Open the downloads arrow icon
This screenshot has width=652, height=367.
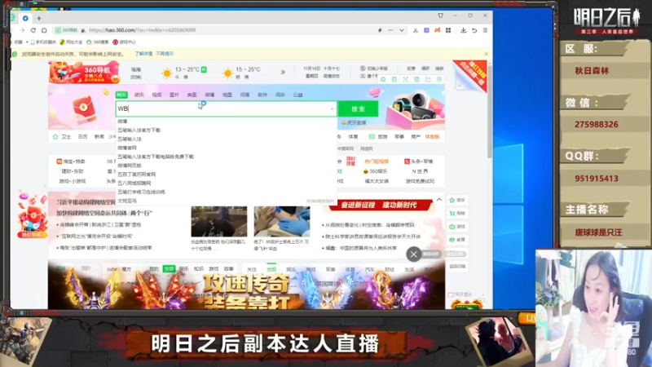pyautogui.click(x=463, y=30)
